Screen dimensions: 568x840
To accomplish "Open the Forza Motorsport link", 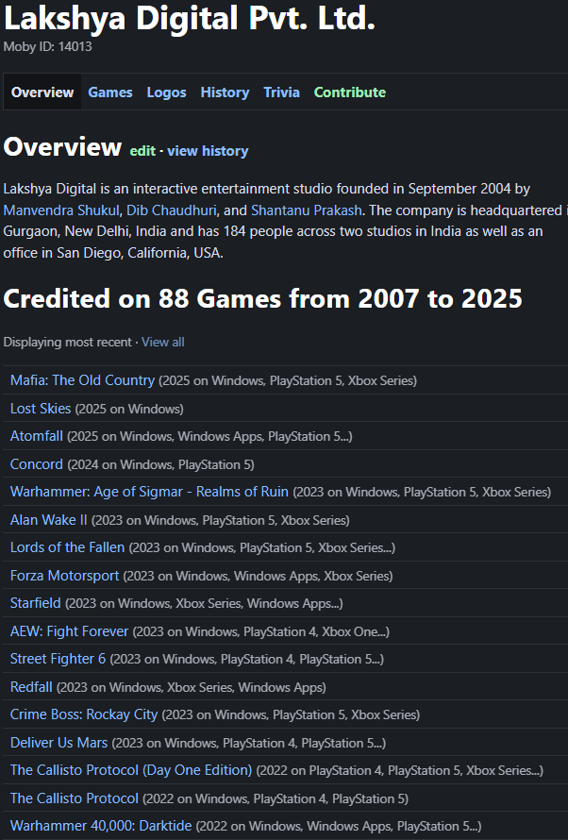I will [64, 576].
